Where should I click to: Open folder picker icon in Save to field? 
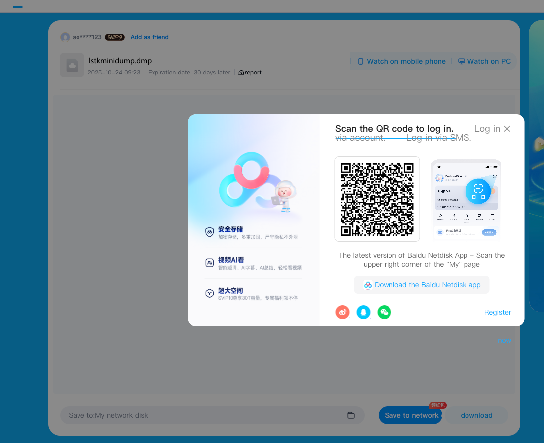[x=351, y=415]
